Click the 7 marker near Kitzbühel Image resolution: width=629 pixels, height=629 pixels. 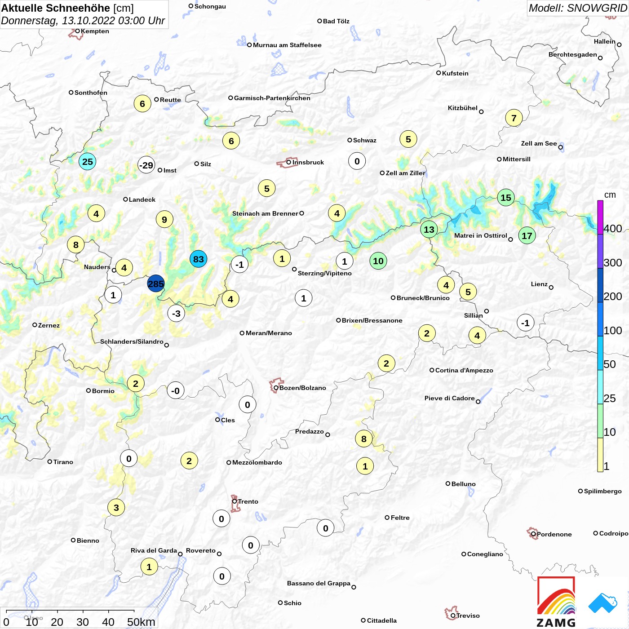point(514,118)
